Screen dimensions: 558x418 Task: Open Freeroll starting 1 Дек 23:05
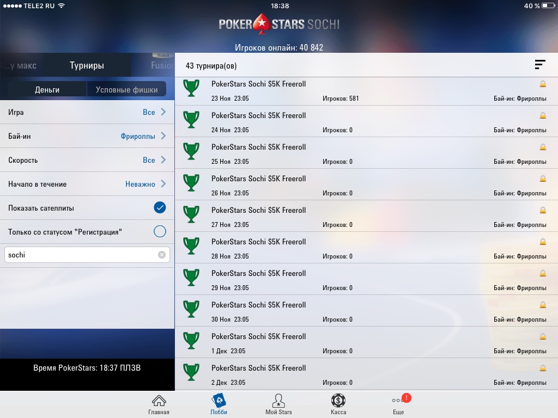[x=366, y=343]
